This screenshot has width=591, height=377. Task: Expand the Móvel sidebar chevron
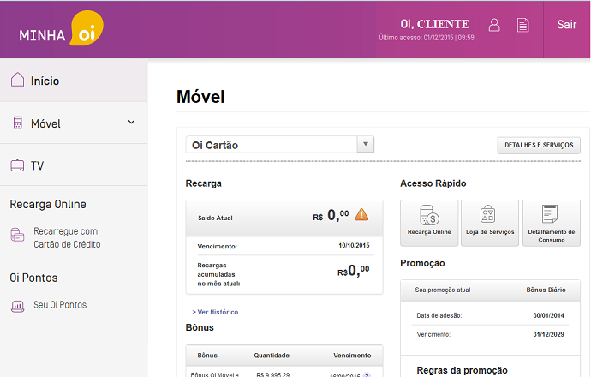131,123
